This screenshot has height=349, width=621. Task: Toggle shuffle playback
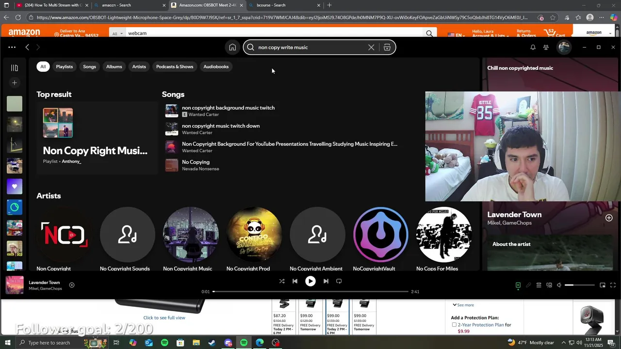coord(282,281)
